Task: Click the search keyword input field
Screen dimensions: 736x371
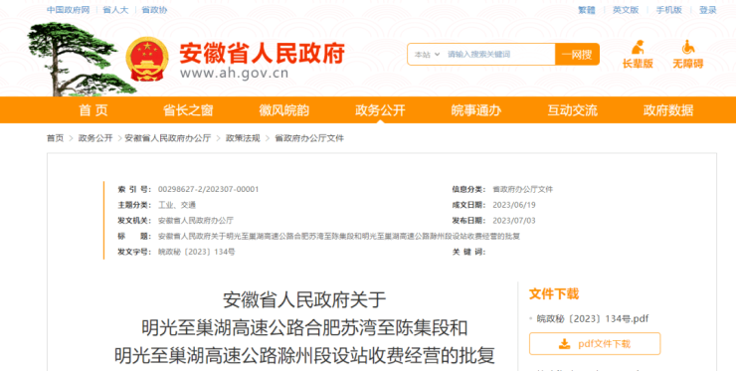Action: pos(499,55)
